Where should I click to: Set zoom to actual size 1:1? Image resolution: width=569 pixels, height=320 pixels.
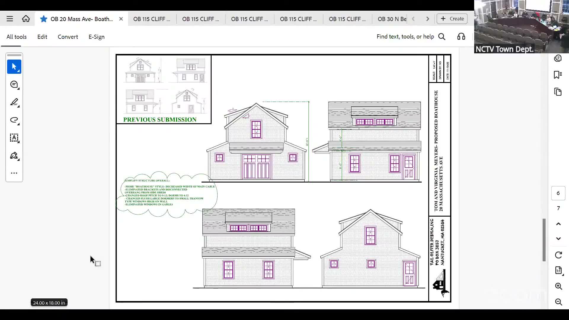[x=559, y=270]
